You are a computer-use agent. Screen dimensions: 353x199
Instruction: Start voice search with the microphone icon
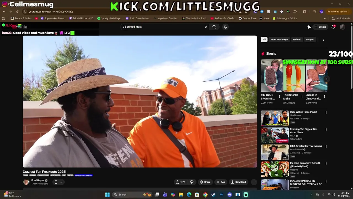pyautogui.click(x=225, y=27)
